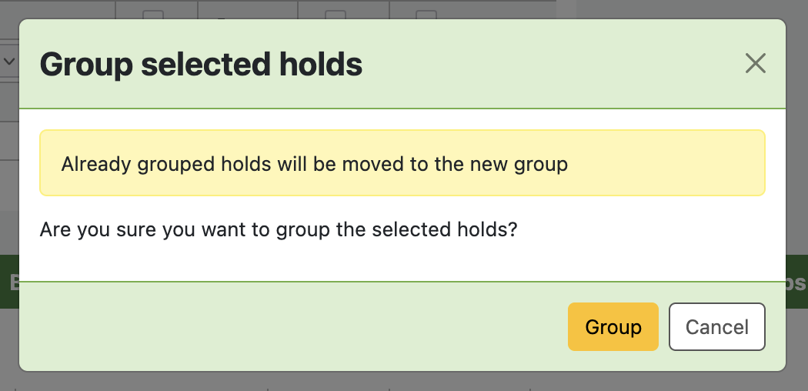Click the dark green bar right of the dialog
The image size is (808, 391).
click(x=797, y=282)
